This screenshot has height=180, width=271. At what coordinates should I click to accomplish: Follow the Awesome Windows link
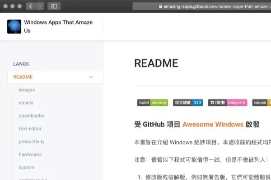(213, 124)
